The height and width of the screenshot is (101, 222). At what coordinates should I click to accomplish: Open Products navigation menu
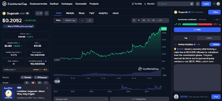click(94, 4)
